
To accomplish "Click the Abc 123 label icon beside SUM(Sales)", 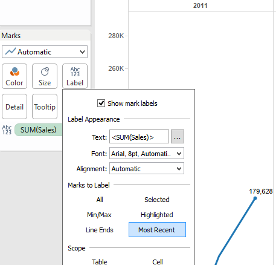I will (7, 130).
